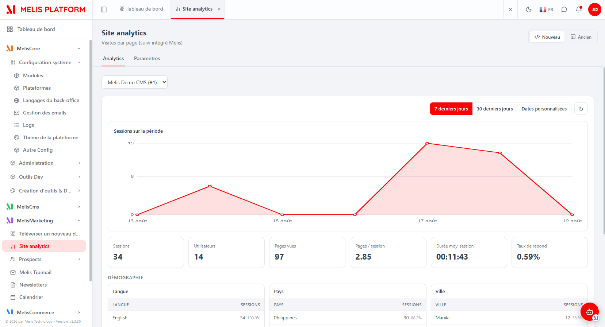Expand the MelisCommerce section
This screenshot has height=327, width=605.
44,312
